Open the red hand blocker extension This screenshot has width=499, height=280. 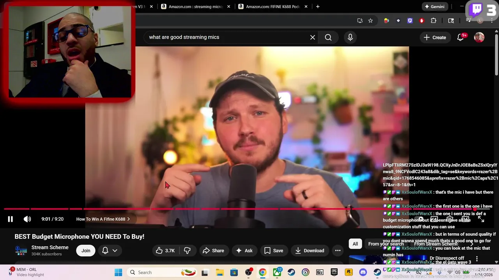(421, 21)
